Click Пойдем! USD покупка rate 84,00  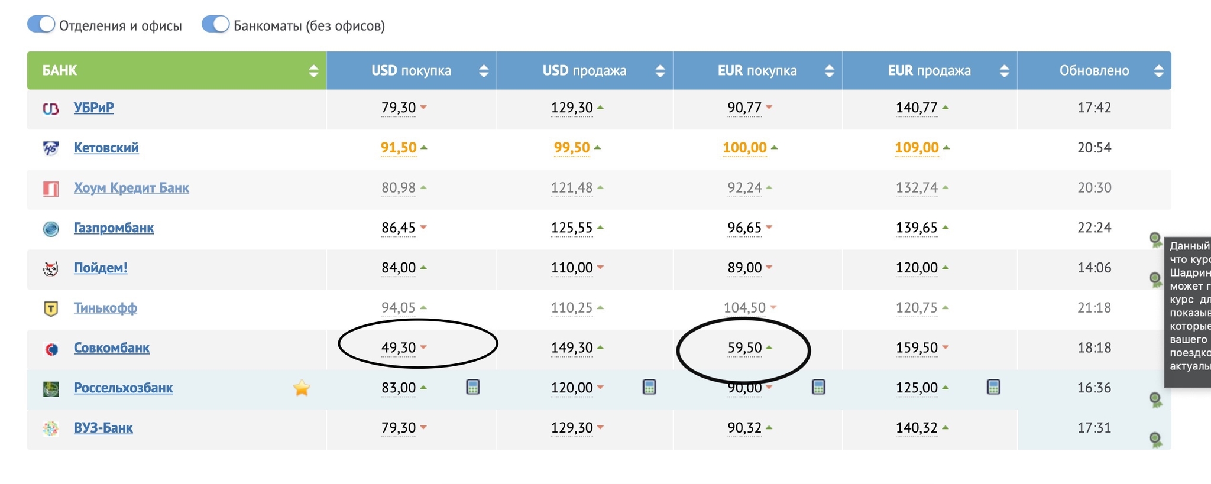399,268
